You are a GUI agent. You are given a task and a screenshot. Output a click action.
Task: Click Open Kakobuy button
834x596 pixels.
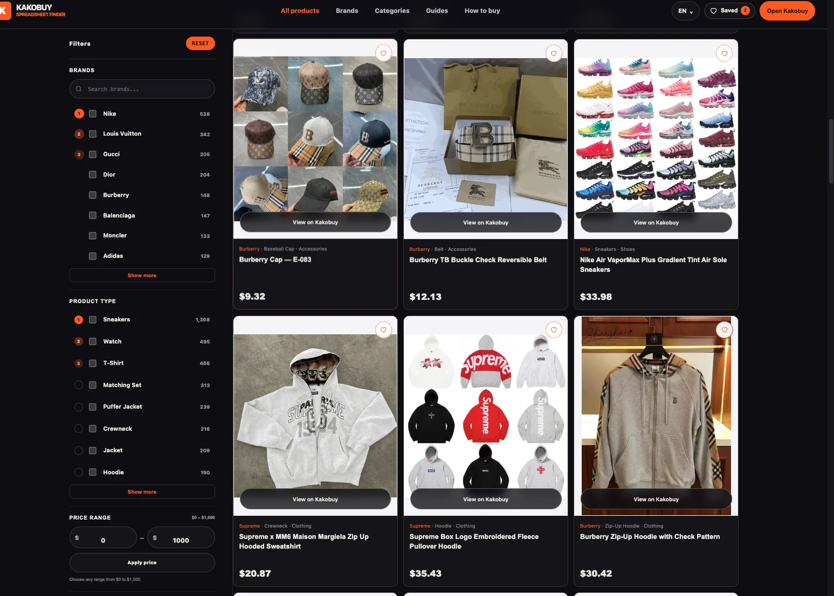[787, 11]
